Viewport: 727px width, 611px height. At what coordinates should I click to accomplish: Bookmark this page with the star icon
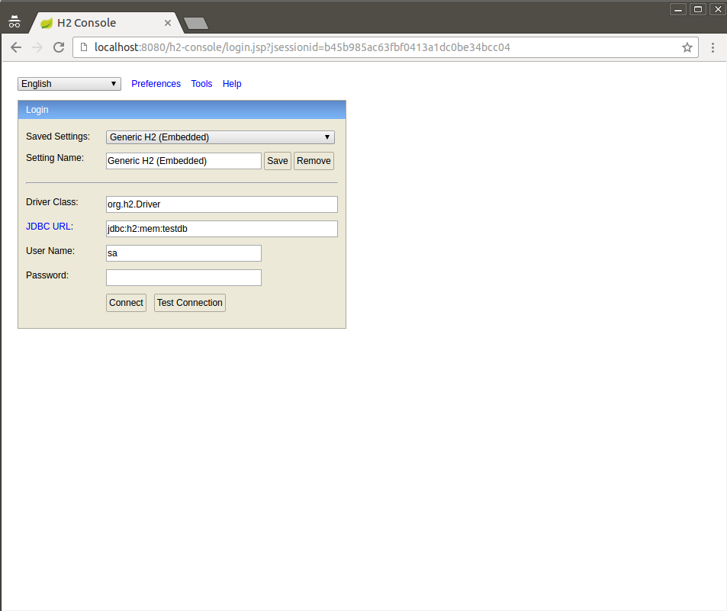click(687, 47)
